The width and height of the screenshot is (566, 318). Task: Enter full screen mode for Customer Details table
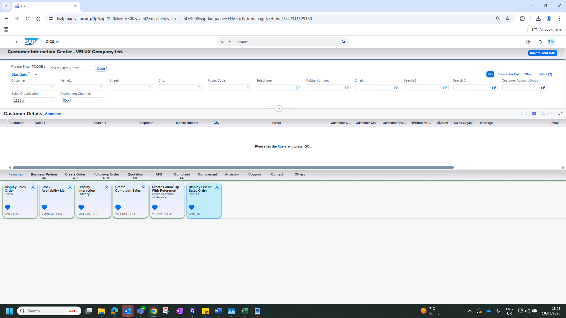click(x=560, y=114)
